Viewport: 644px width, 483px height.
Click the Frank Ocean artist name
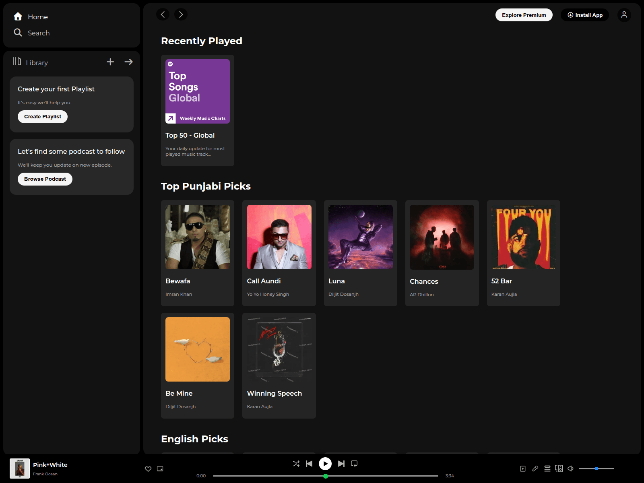[x=45, y=474]
